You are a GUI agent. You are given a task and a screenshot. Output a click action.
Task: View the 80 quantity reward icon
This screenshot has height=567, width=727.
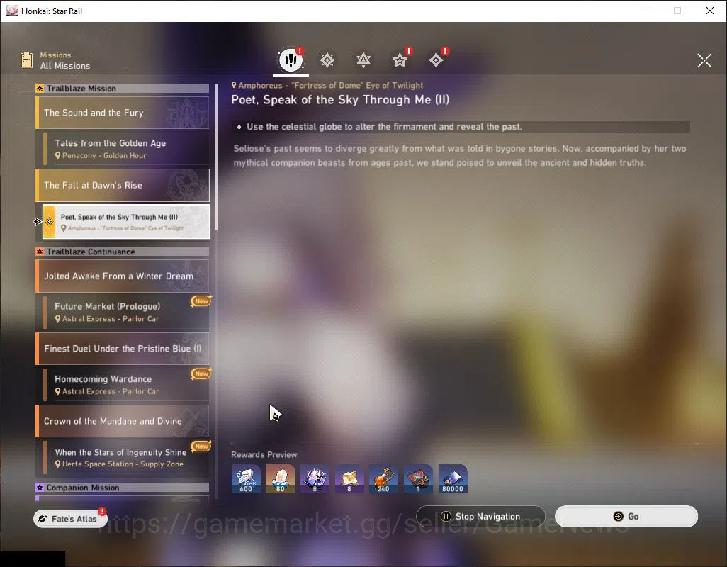(x=280, y=479)
